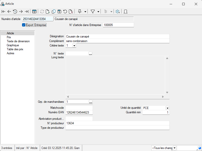Click into the Numéro EAN field
202x151 pixels.
pyautogui.click(x=79, y=112)
